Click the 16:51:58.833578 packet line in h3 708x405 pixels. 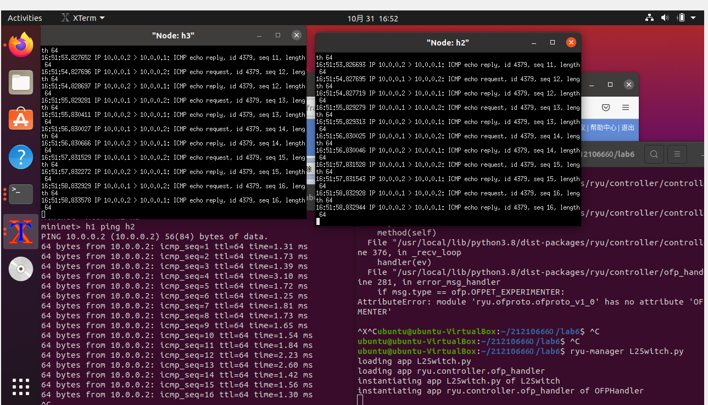[x=173, y=200]
